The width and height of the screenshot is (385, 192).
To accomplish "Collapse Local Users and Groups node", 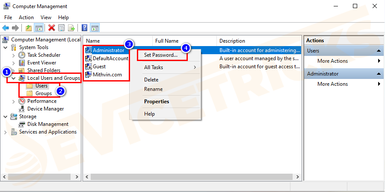I will [x=14, y=79].
